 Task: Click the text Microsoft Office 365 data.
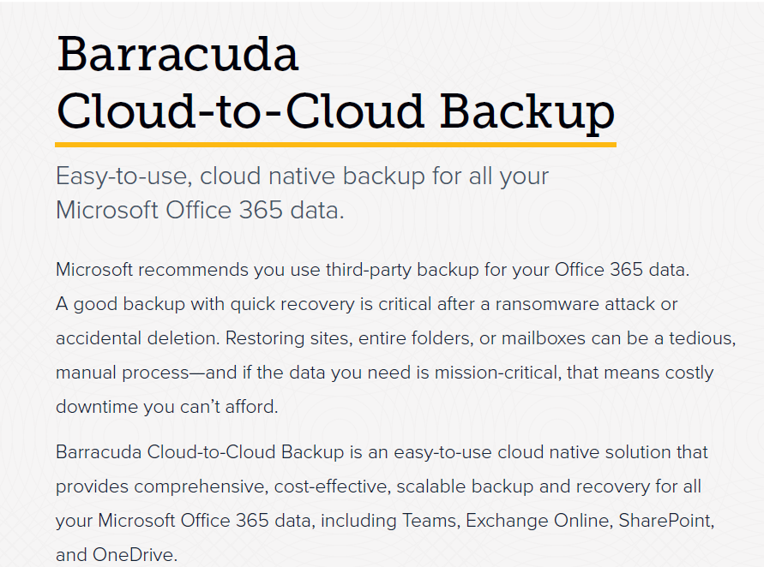tap(200, 210)
